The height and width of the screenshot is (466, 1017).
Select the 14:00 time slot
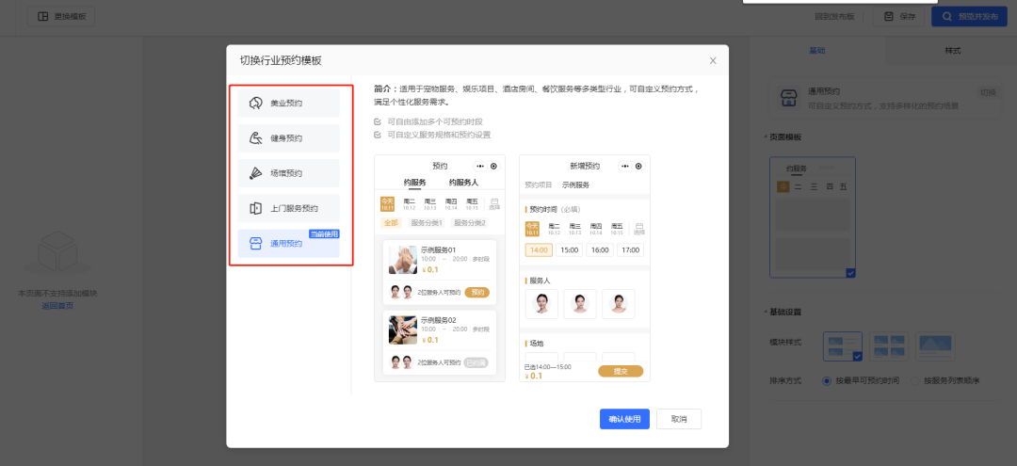point(539,250)
